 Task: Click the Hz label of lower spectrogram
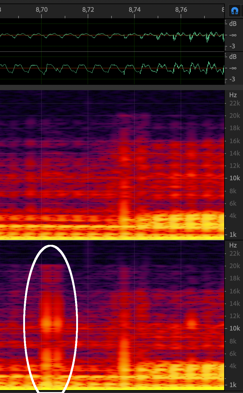233,245
